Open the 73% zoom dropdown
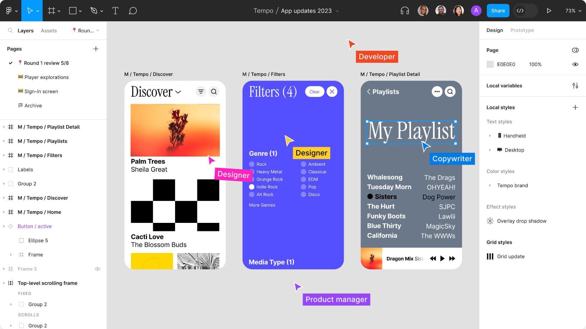 pos(573,11)
